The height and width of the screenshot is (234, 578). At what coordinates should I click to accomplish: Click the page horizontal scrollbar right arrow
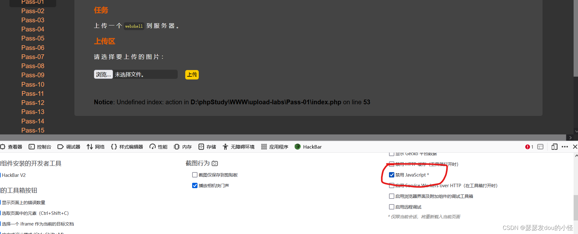[x=570, y=138]
